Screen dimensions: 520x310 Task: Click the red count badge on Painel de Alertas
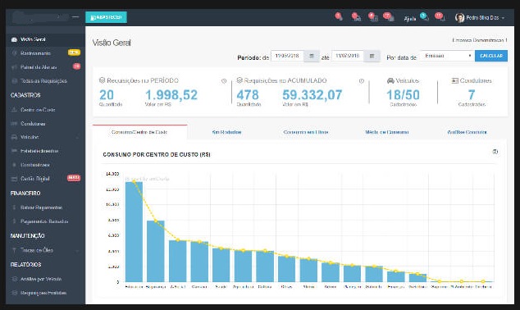(76, 66)
